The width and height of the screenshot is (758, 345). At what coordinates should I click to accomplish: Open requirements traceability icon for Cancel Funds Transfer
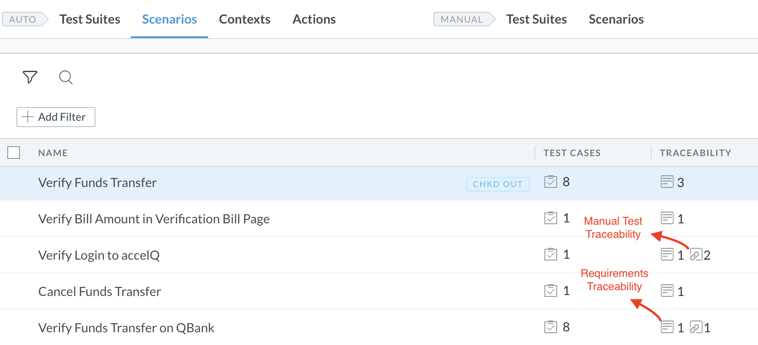click(667, 291)
